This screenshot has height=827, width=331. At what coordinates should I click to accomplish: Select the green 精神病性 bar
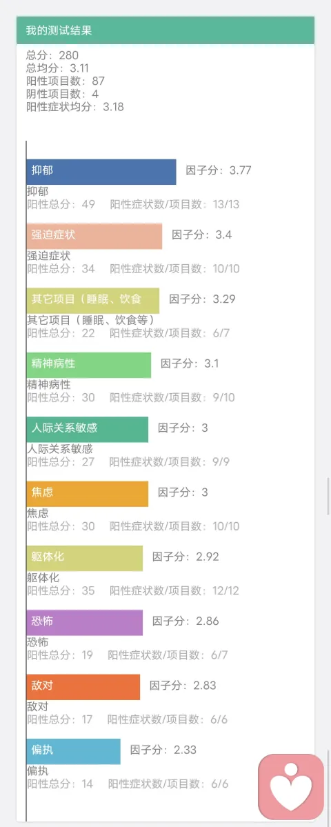click(88, 365)
